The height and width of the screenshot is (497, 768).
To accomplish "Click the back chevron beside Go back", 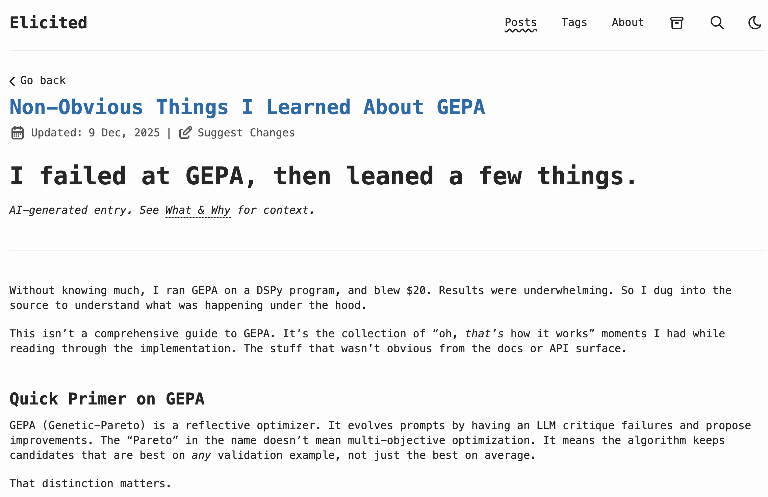I will [12, 81].
